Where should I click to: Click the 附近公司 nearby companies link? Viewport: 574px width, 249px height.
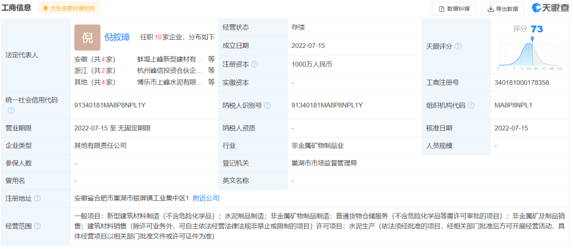206,198
